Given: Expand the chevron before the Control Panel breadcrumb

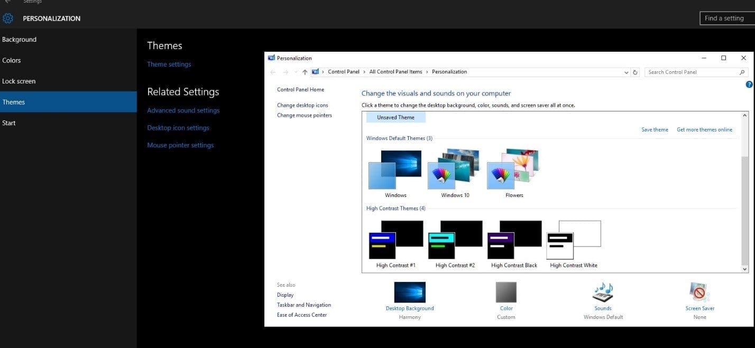Looking at the screenshot, I should coord(323,72).
